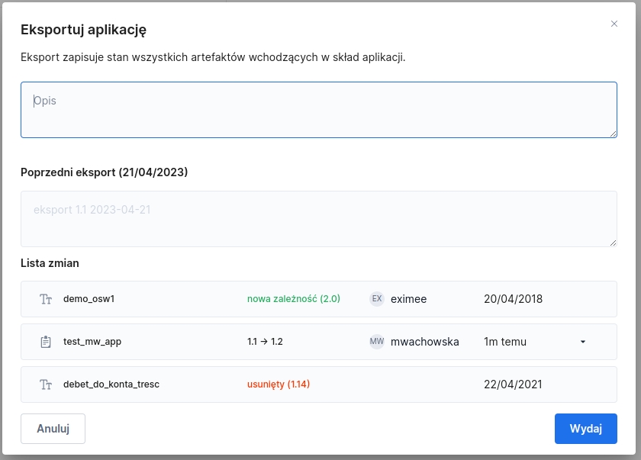The image size is (641, 460).
Task: Click the text-type icon beside debet_do_konta_tresc
Action: [46, 384]
